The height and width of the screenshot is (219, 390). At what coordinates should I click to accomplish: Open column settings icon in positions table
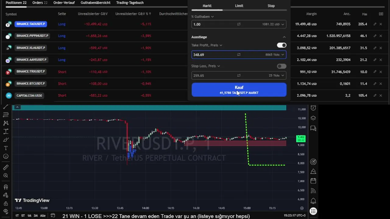(x=381, y=14)
